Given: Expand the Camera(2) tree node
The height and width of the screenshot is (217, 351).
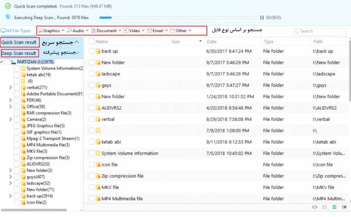Looking at the screenshot, I should tap(11, 120).
